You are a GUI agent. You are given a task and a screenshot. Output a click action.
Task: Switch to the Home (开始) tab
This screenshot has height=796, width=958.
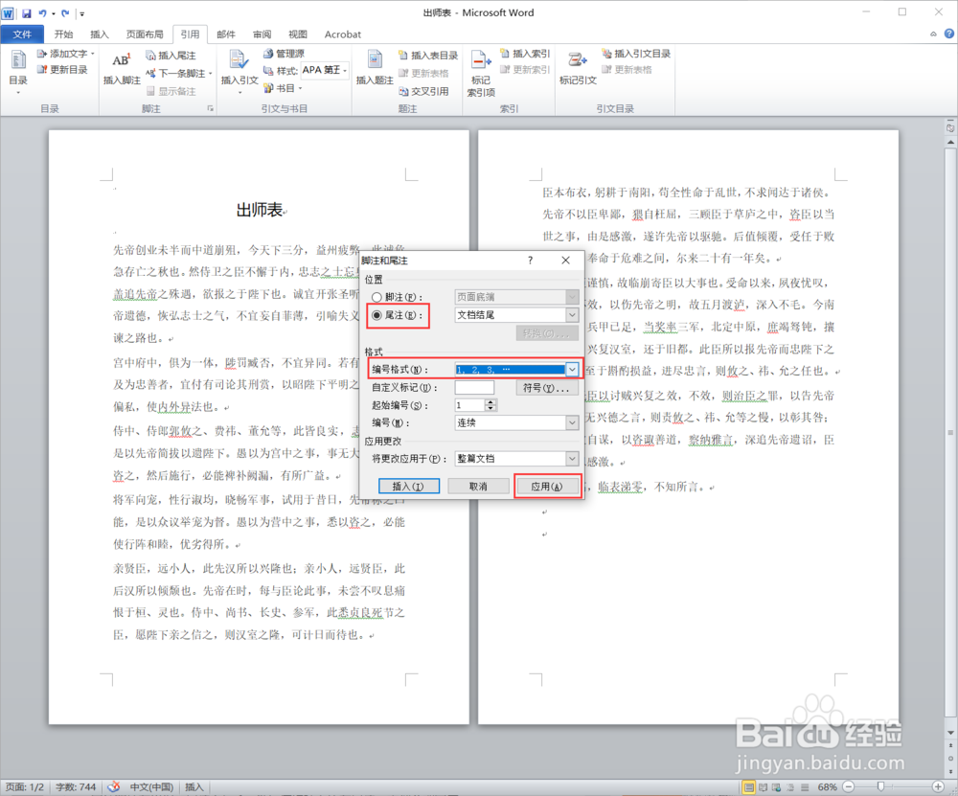[63, 34]
